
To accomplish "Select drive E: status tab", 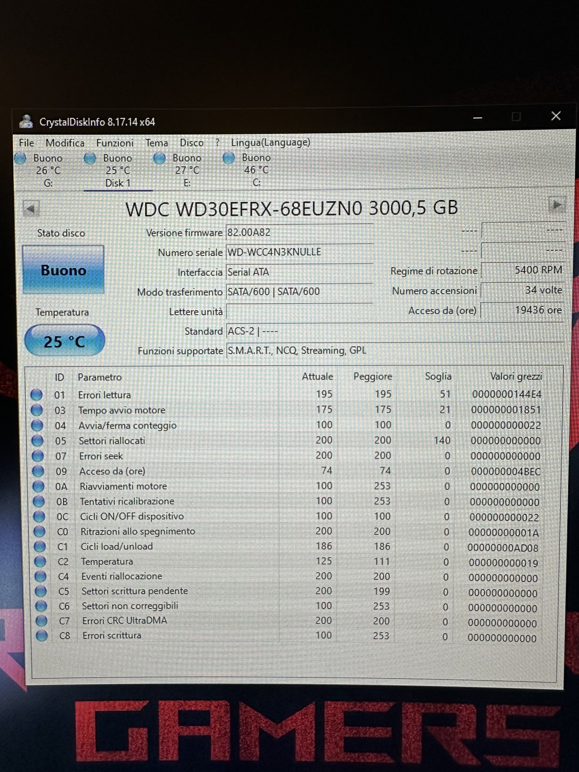I will (x=181, y=170).
